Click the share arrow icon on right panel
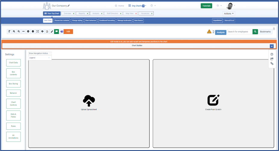The width and height of the screenshot is (279, 151). click(272, 59)
